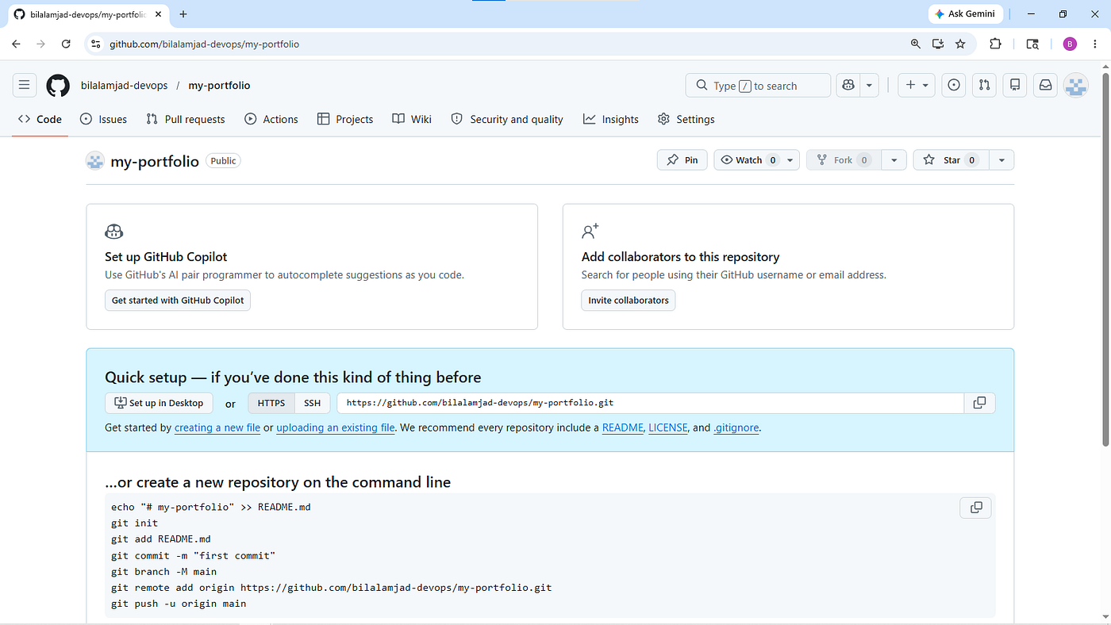Click the browser zoom magnifier icon
The image size is (1111, 625).
[x=916, y=44]
